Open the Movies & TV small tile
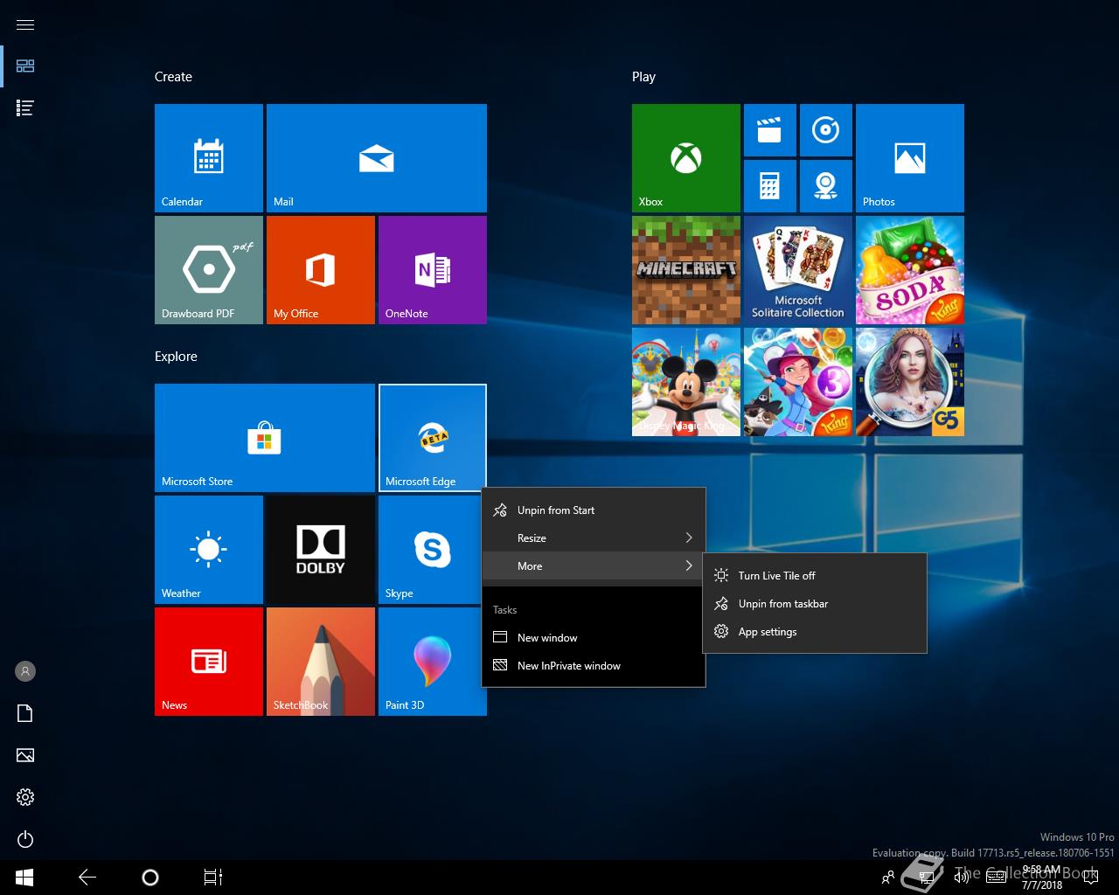Viewport: 1119px width, 895px height. (x=769, y=130)
